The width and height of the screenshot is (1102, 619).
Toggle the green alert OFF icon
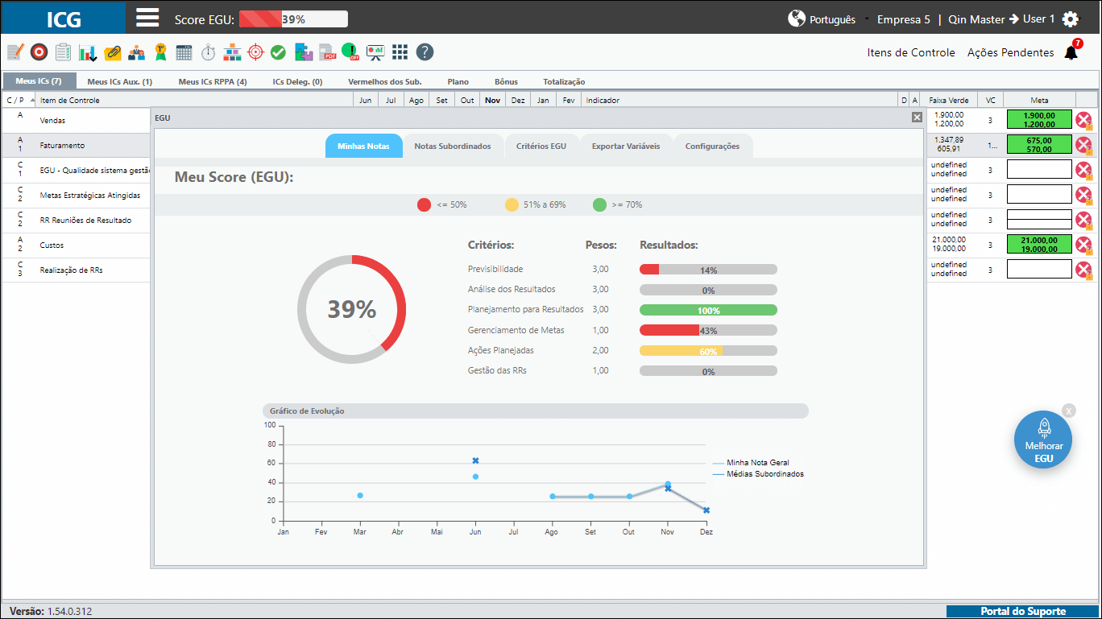350,52
